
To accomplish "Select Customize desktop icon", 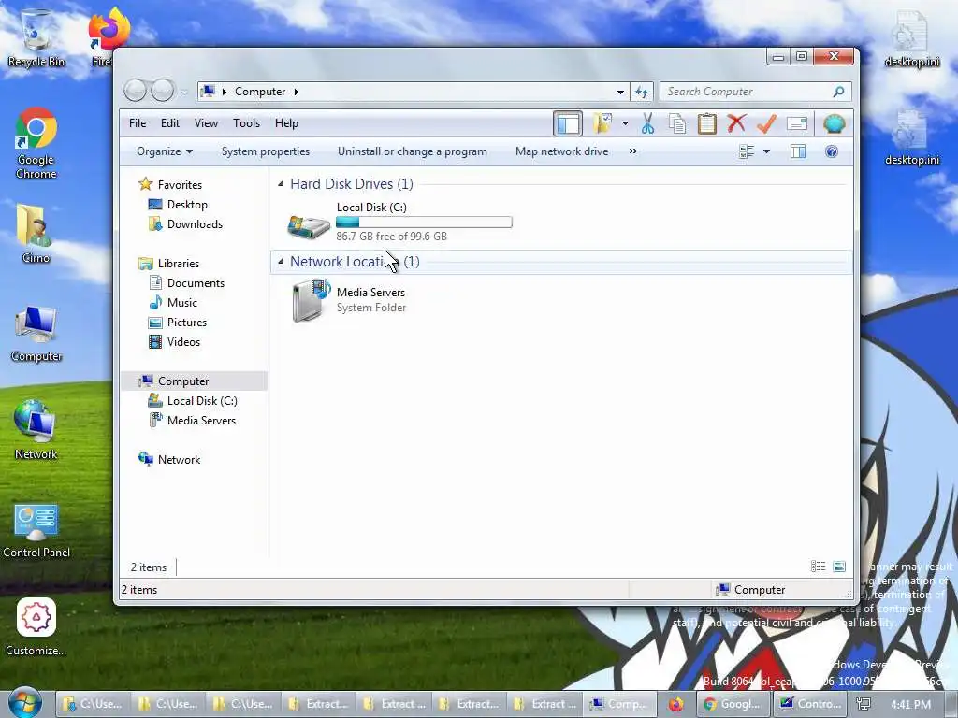I will point(36,627).
